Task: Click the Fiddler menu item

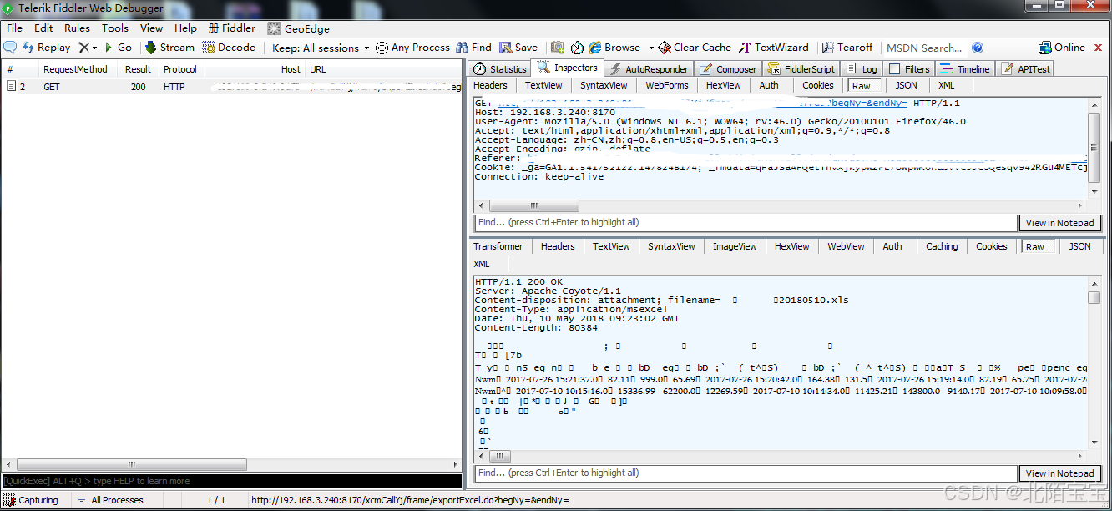Action: [232, 28]
